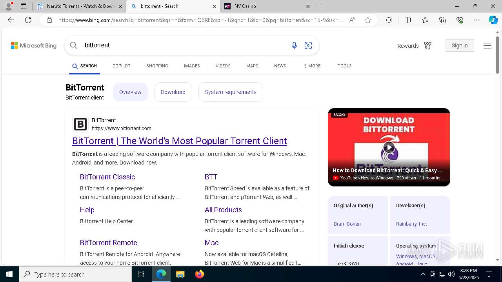Click the search magnifier icon in Bing box
Viewport: 502px width, 282px height.
point(73,45)
